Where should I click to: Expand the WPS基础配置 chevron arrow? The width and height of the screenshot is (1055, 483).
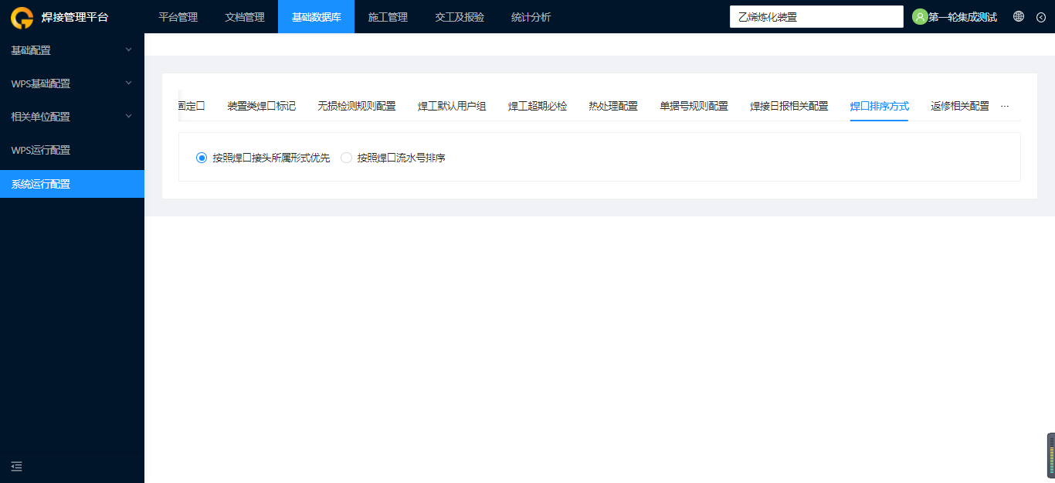click(x=129, y=83)
